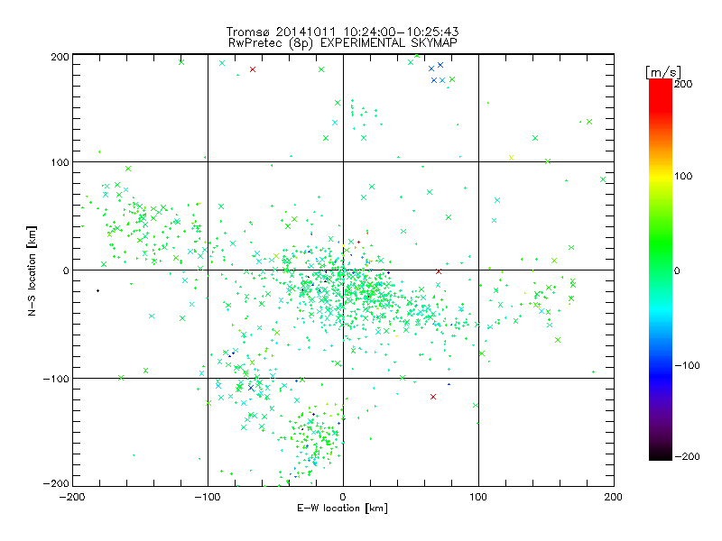
Task: Click the red X marker below the -100 line at lower right
Action: (x=433, y=397)
